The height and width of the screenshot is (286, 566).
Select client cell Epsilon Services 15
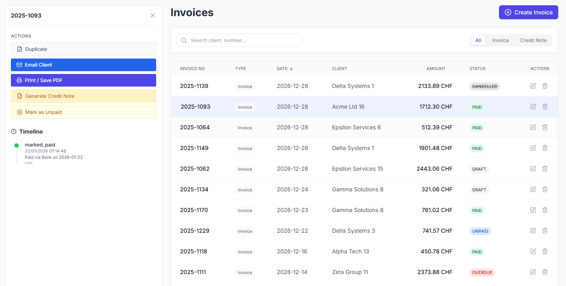pyautogui.click(x=358, y=169)
